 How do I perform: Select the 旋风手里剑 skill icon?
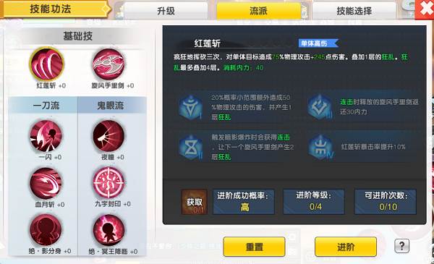(109, 64)
